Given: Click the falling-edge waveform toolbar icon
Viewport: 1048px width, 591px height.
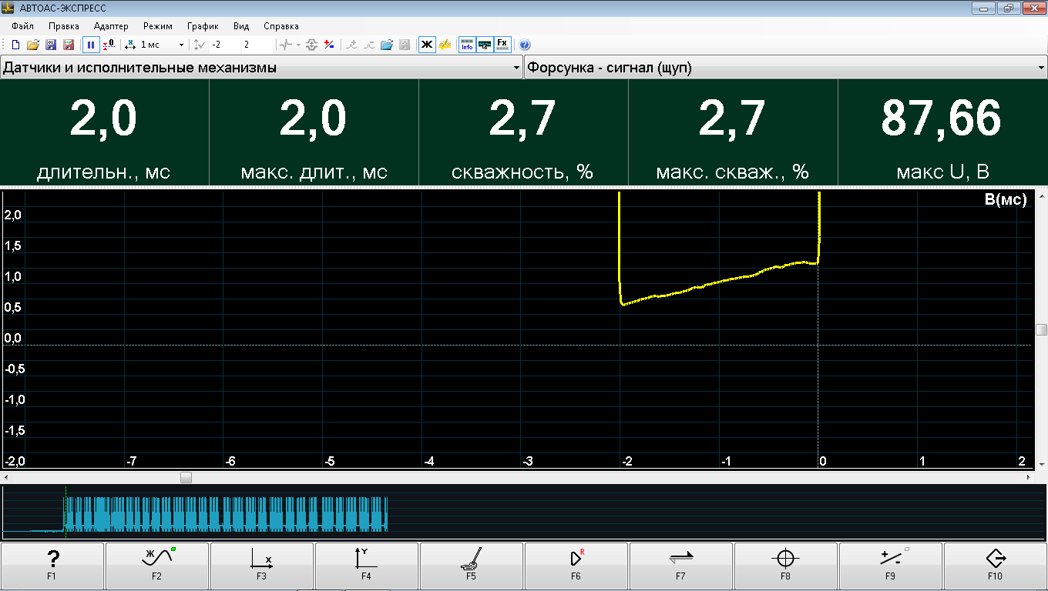Looking at the screenshot, I should pyautogui.click(x=369, y=45).
